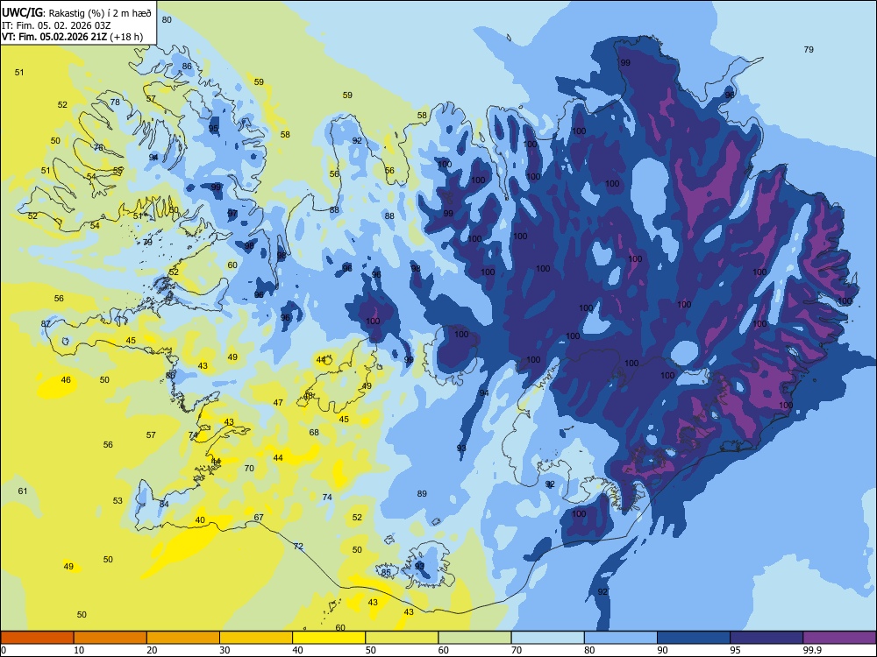The height and width of the screenshot is (657, 877).
Task: Click the purple legend swatch above 99.9
Action: [x=839, y=638]
